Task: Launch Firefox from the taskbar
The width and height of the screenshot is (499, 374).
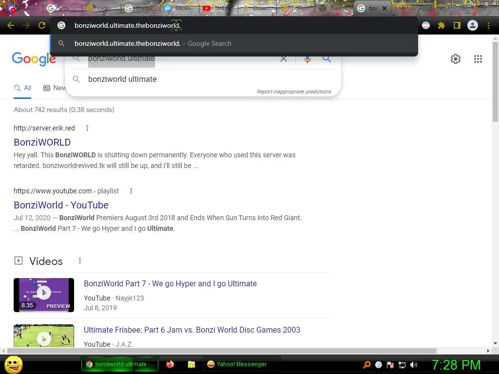Action: pos(170,364)
